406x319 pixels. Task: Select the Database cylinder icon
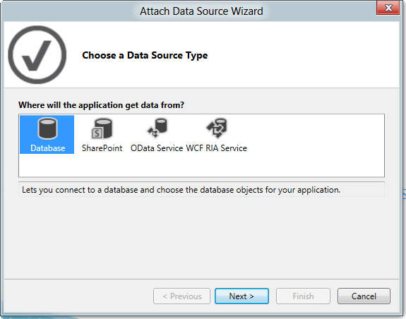[x=47, y=128]
